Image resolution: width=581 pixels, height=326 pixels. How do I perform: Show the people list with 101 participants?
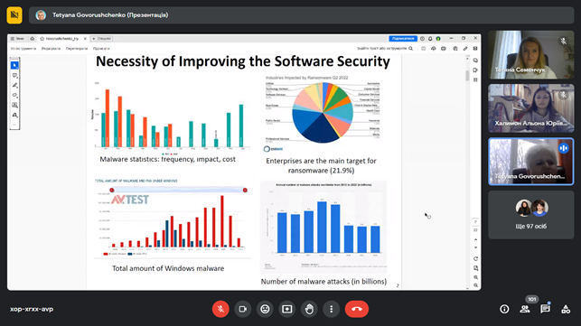pyautogui.click(x=525, y=309)
